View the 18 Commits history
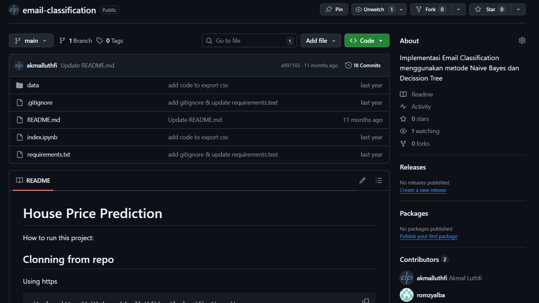Image resolution: width=539 pixels, height=303 pixels. point(363,66)
